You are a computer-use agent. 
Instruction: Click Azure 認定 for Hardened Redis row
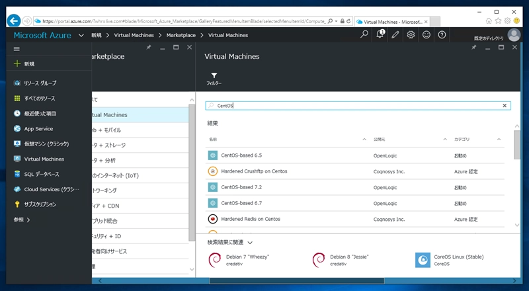tap(466, 220)
